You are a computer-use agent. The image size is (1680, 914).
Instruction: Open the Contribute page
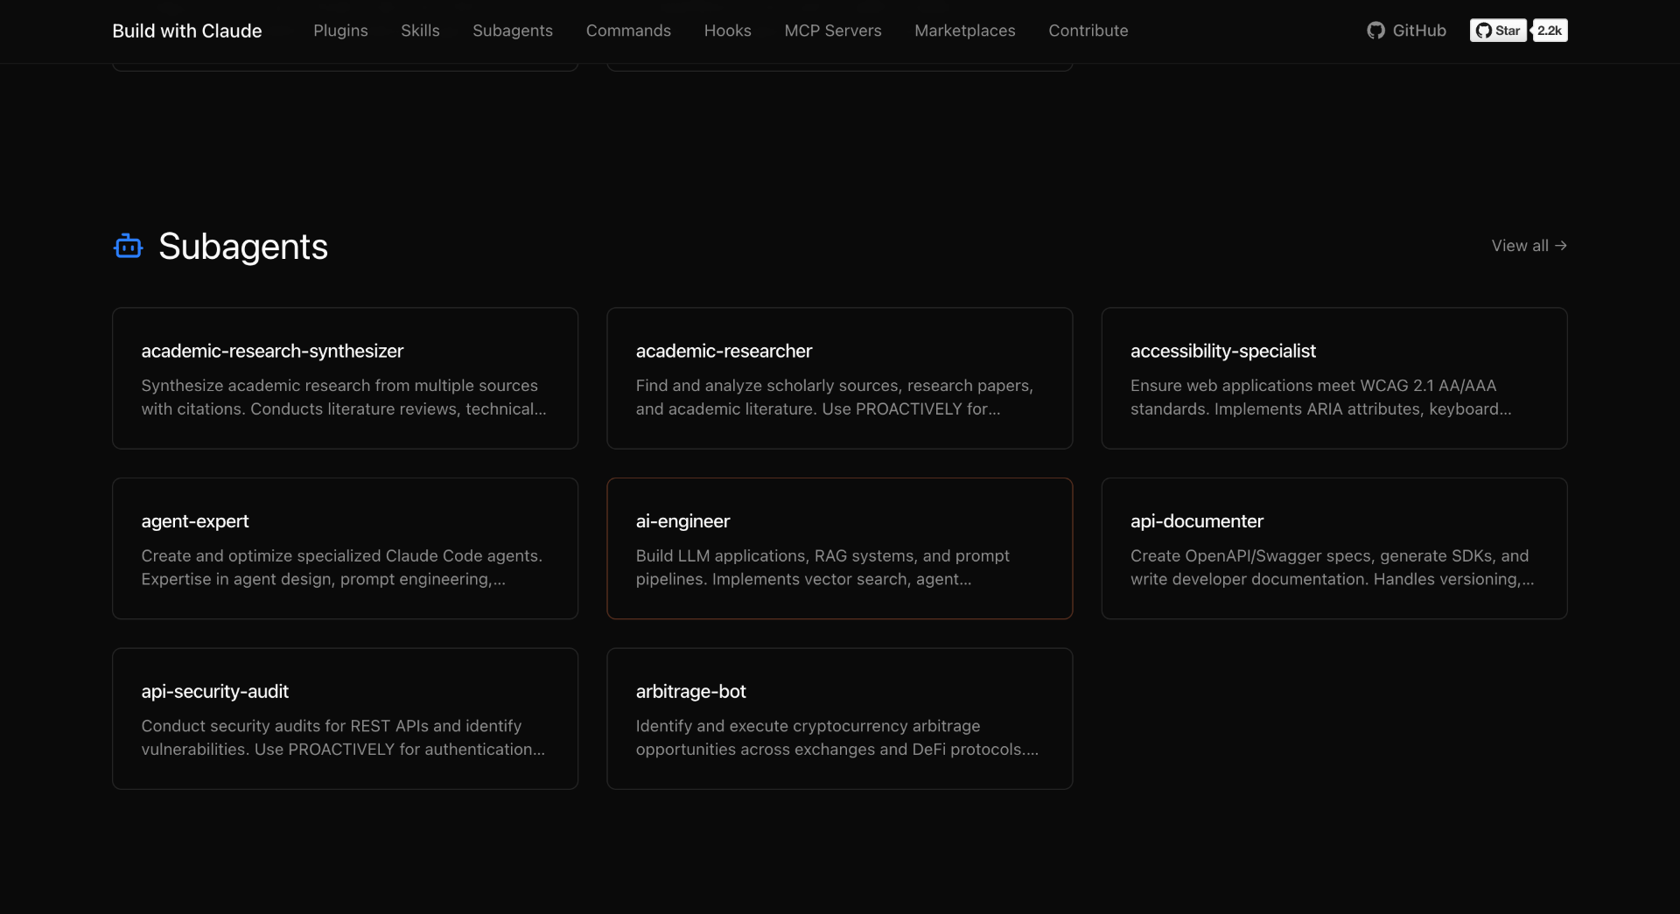(x=1088, y=31)
